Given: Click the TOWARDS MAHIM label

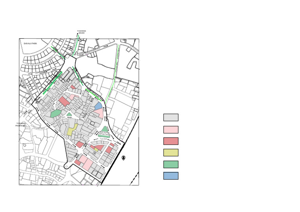Looking at the screenshot, I should point(82,32).
